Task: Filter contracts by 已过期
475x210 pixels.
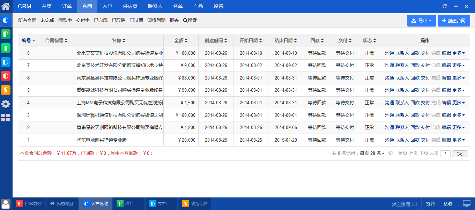Action: click(x=136, y=20)
